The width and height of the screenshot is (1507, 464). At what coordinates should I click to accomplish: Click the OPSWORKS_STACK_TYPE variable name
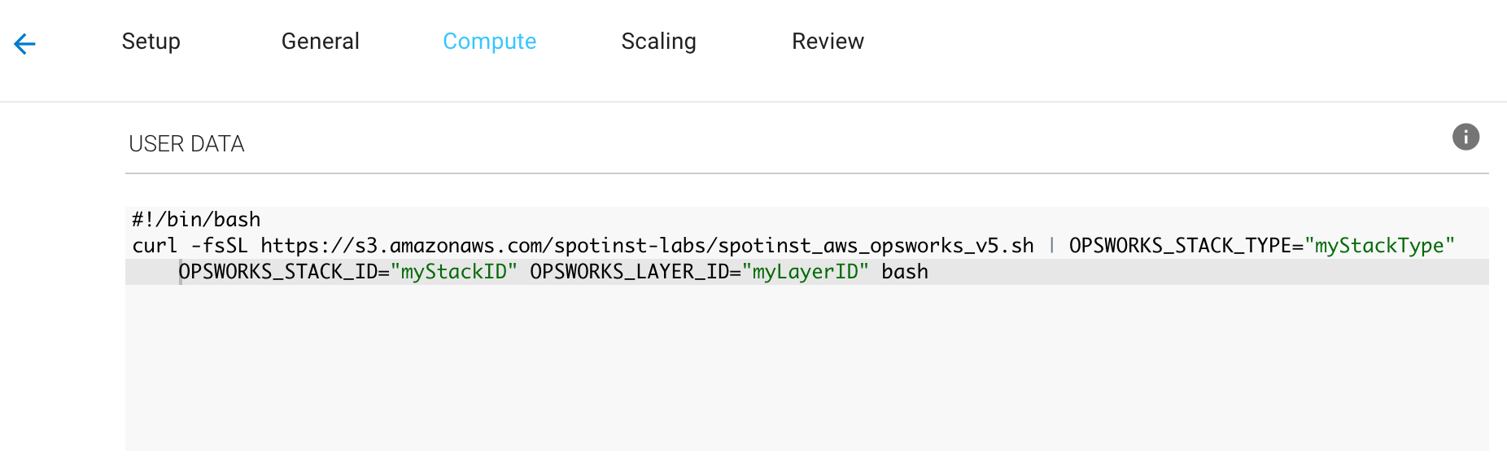[x=1180, y=246]
